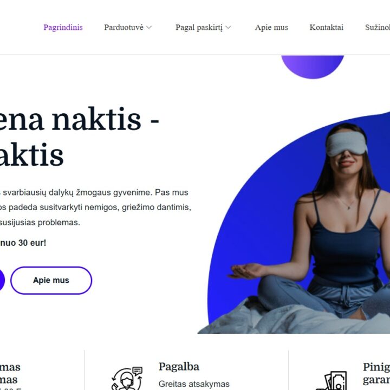Click the "nuo 30 eur!" bold text
Viewport: 390px width, 390px height.
point(23,243)
